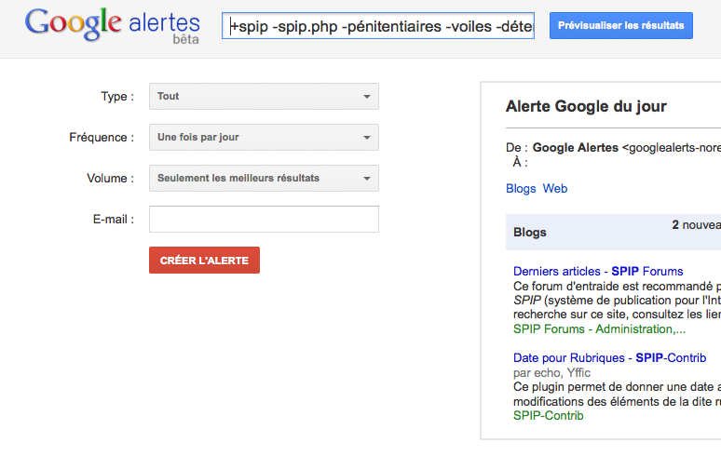Click the Alerte Google du jour heading
Viewport: 721px width, 456px height.
click(586, 106)
